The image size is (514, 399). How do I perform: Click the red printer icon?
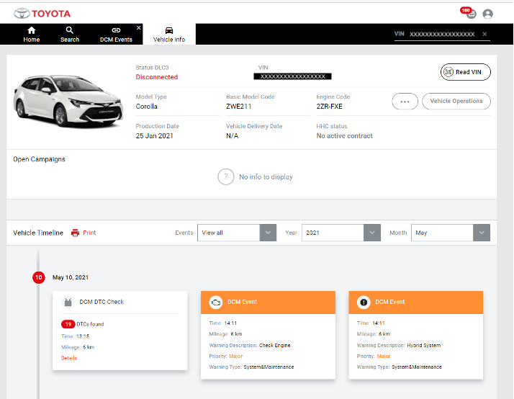point(75,233)
